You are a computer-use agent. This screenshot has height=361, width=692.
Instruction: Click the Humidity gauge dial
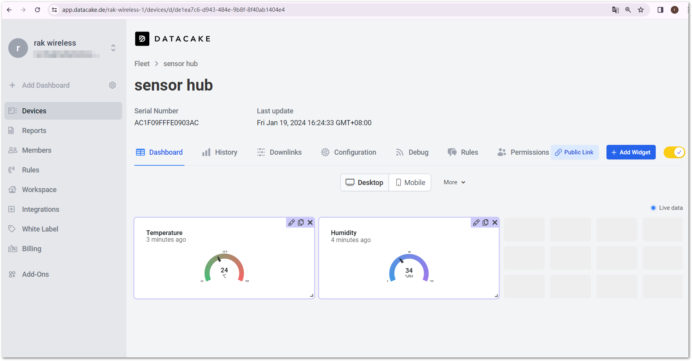point(409,268)
